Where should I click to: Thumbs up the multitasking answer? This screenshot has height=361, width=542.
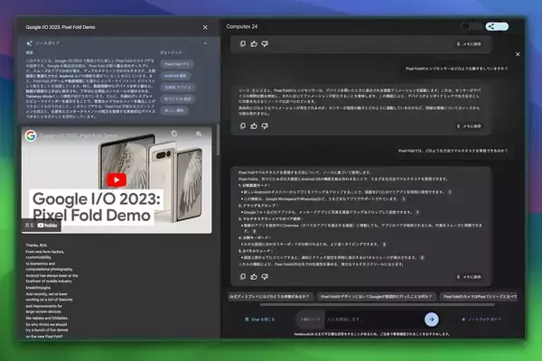tap(253, 277)
